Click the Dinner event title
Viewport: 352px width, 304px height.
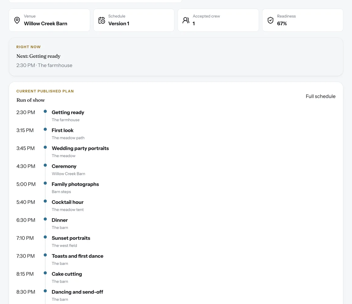60,220
